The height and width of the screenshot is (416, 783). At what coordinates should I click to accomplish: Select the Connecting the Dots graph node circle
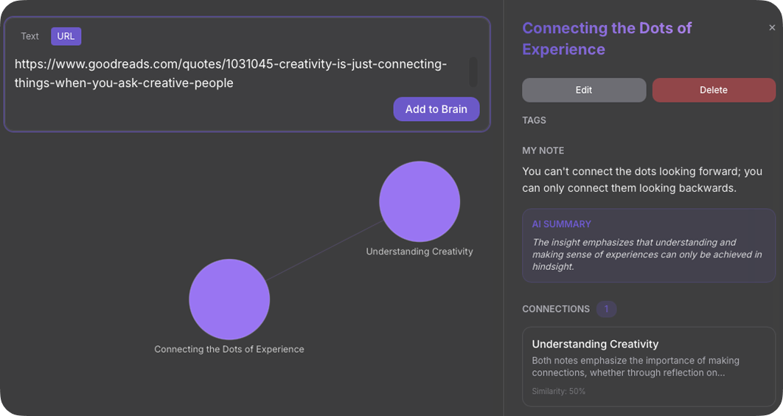point(229,299)
